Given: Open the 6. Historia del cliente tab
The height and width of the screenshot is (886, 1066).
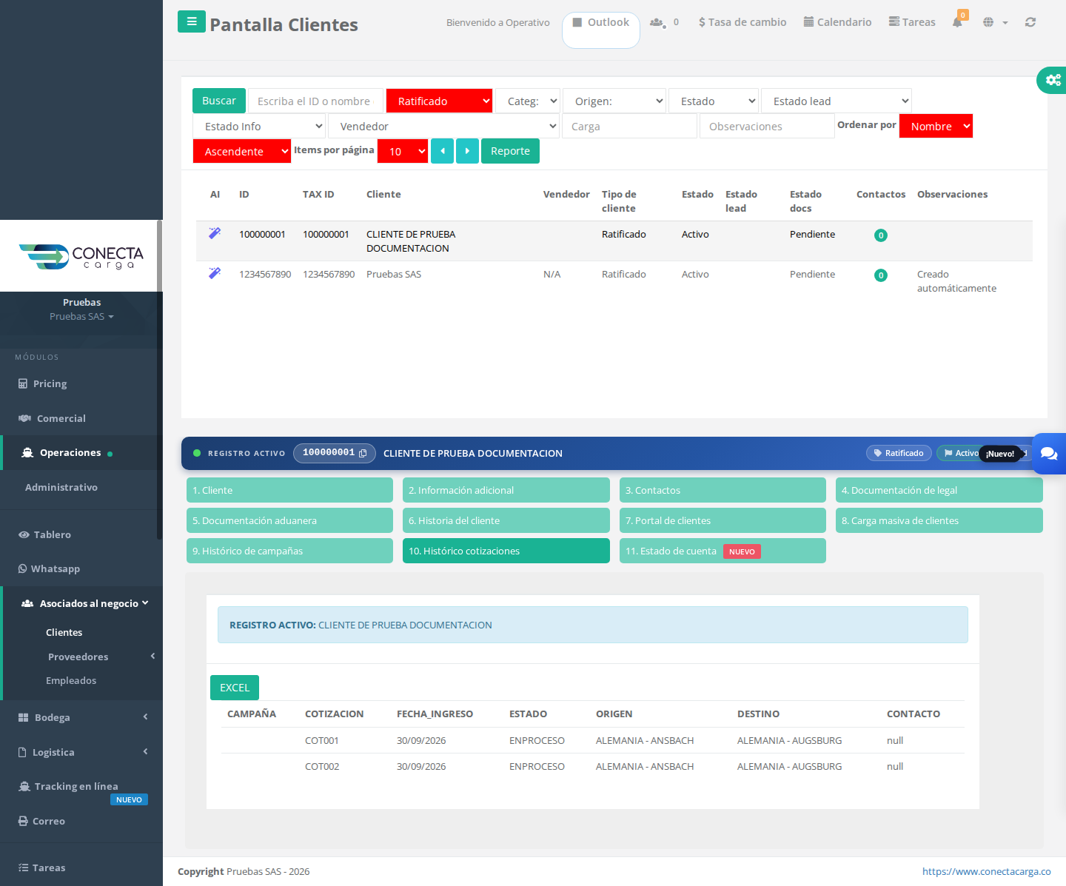Looking at the screenshot, I should tap(506, 520).
